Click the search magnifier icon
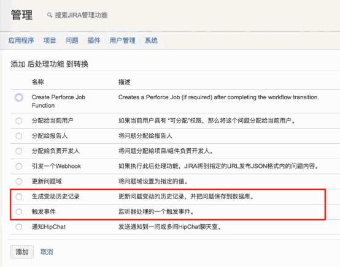 pos(50,15)
